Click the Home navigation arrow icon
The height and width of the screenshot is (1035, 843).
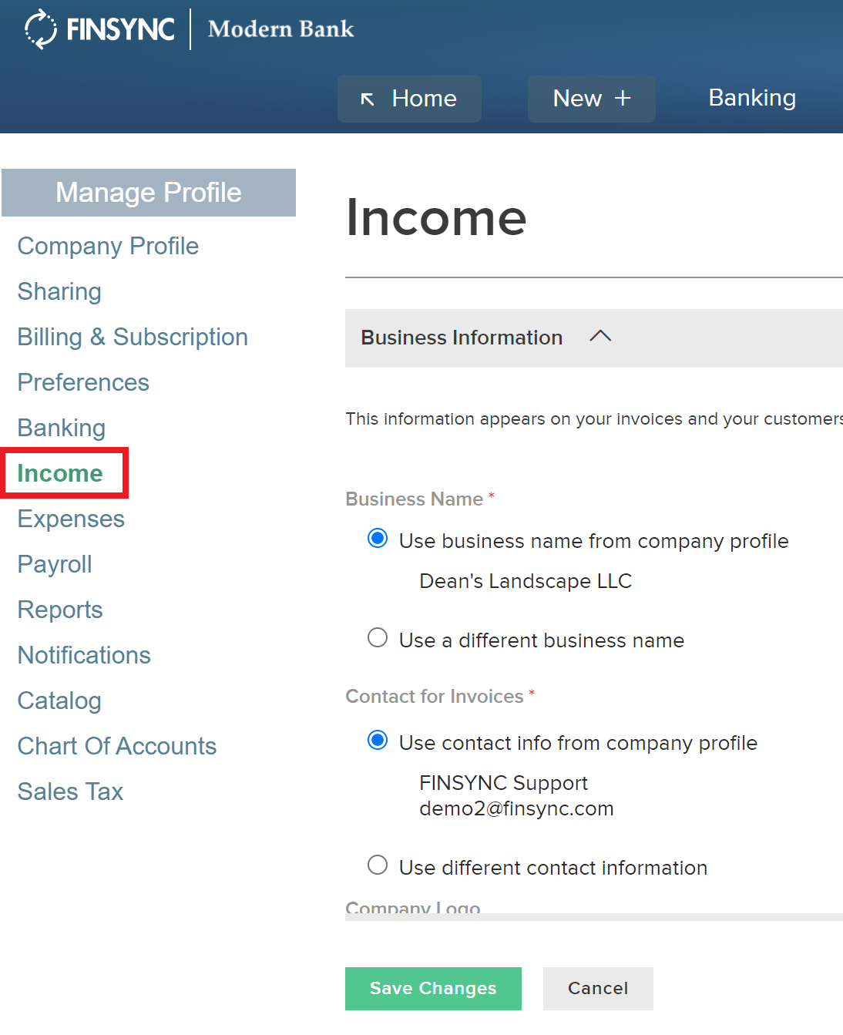click(x=368, y=99)
